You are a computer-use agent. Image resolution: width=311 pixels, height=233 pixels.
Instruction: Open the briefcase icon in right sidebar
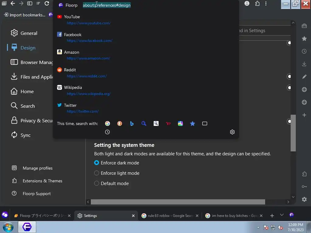[304, 26]
